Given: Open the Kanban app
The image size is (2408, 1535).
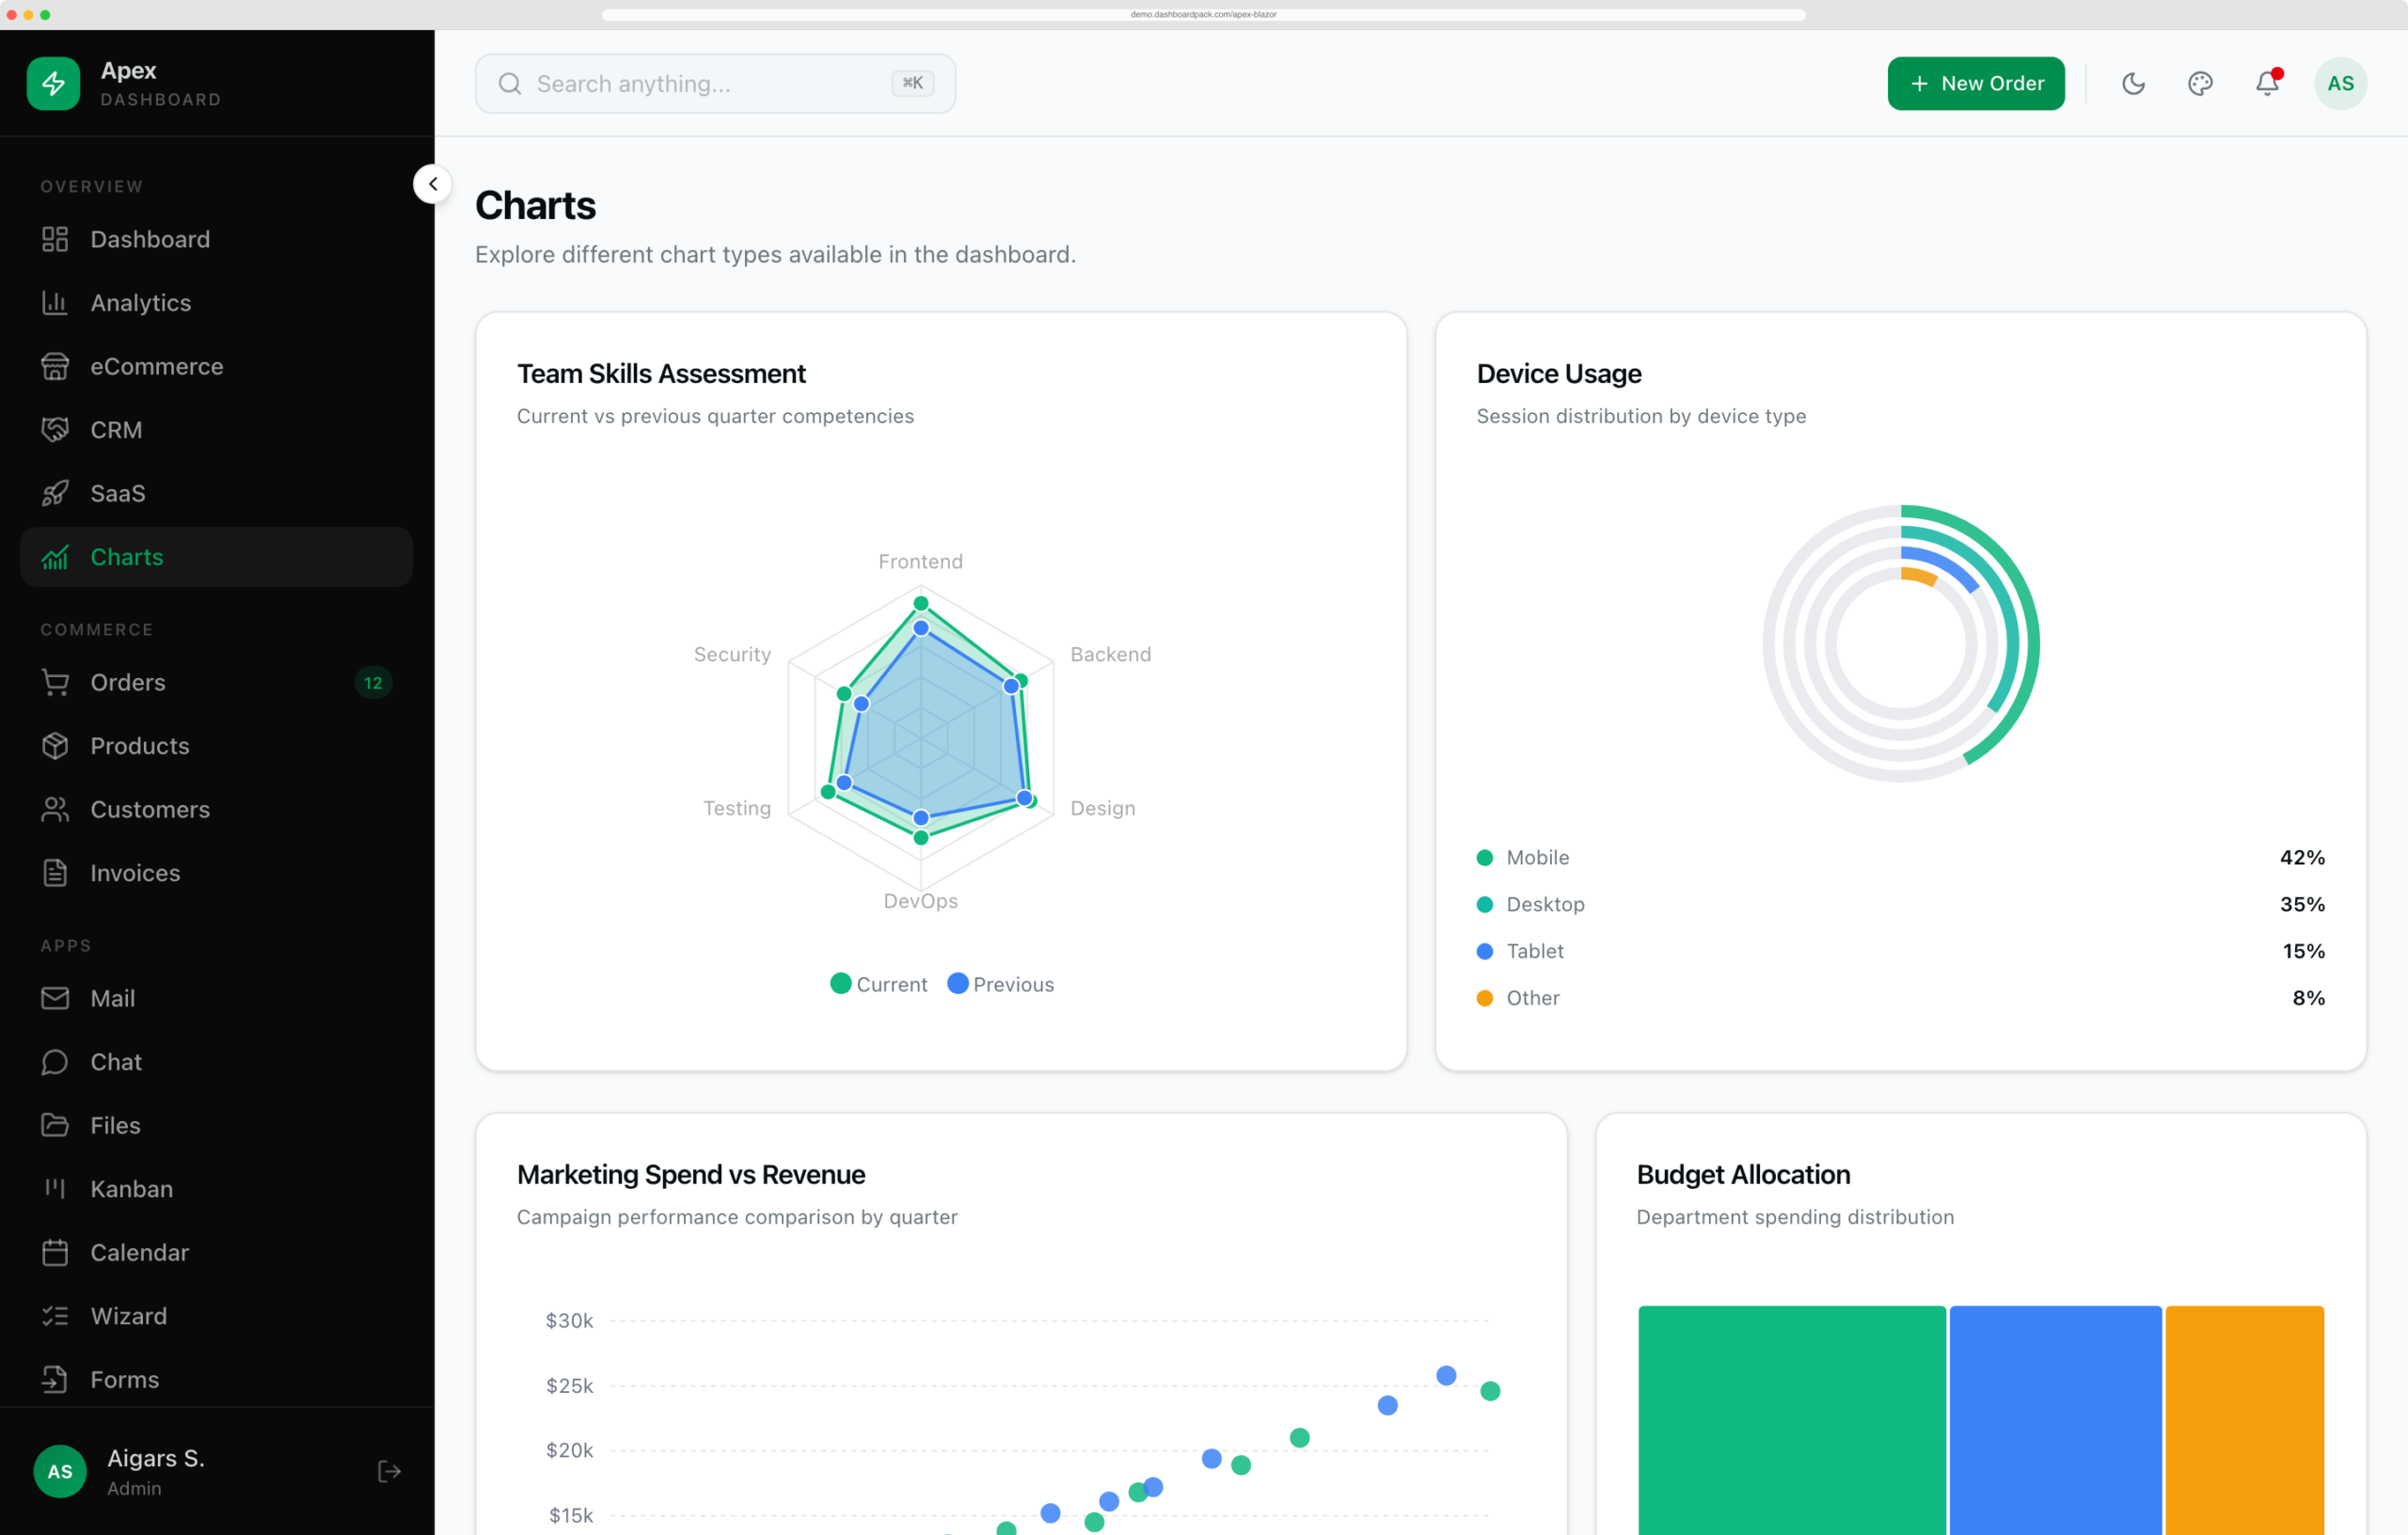Looking at the screenshot, I should pos(216,1188).
